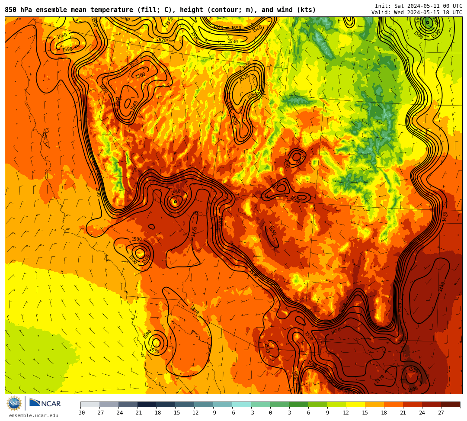Pick the -24 to -21 slate color segment

click(128, 404)
